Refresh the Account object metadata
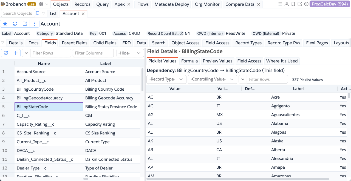This screenshot has height=181, width=351. click(x=15, y=24)
